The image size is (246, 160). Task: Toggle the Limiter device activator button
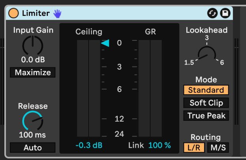13,13
